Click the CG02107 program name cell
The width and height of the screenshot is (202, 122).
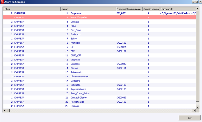click(121, 51)
